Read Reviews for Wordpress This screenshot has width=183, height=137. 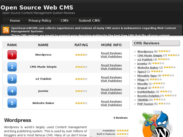click(111, 53)
